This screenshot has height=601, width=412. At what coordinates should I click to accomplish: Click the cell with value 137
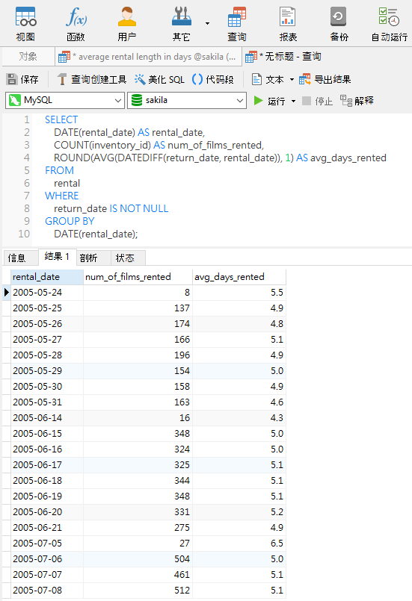[138, 308]
